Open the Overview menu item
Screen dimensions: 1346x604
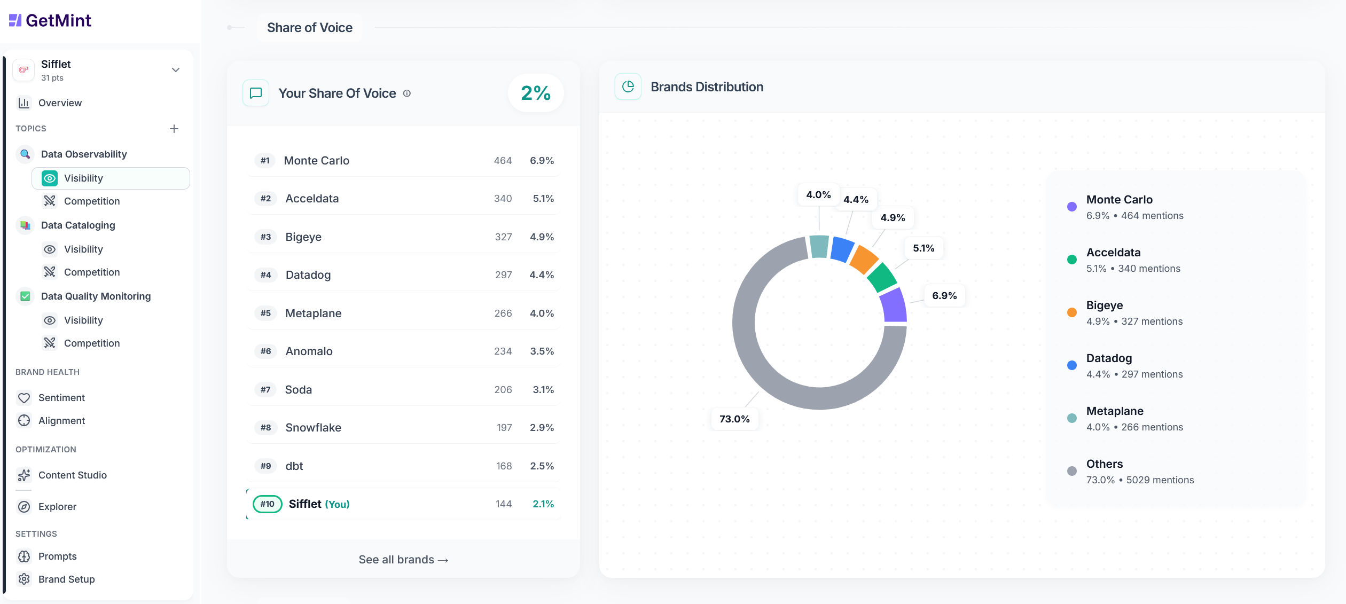[60, 103]
